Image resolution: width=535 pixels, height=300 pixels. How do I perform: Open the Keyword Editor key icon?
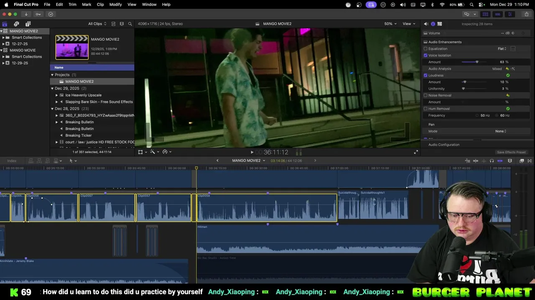[38, 14]
